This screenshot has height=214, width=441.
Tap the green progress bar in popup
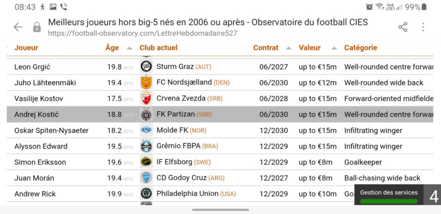389,201
